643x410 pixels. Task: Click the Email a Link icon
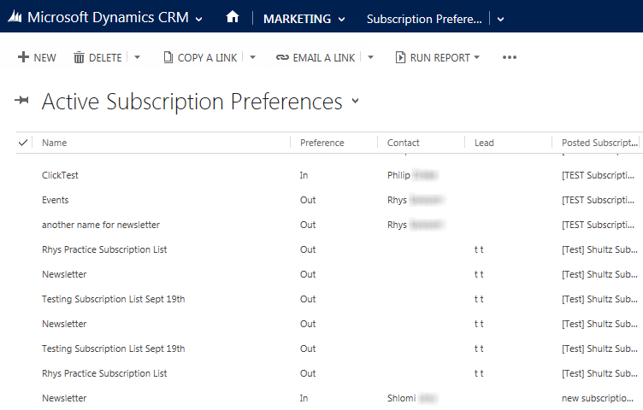[282, 57]
